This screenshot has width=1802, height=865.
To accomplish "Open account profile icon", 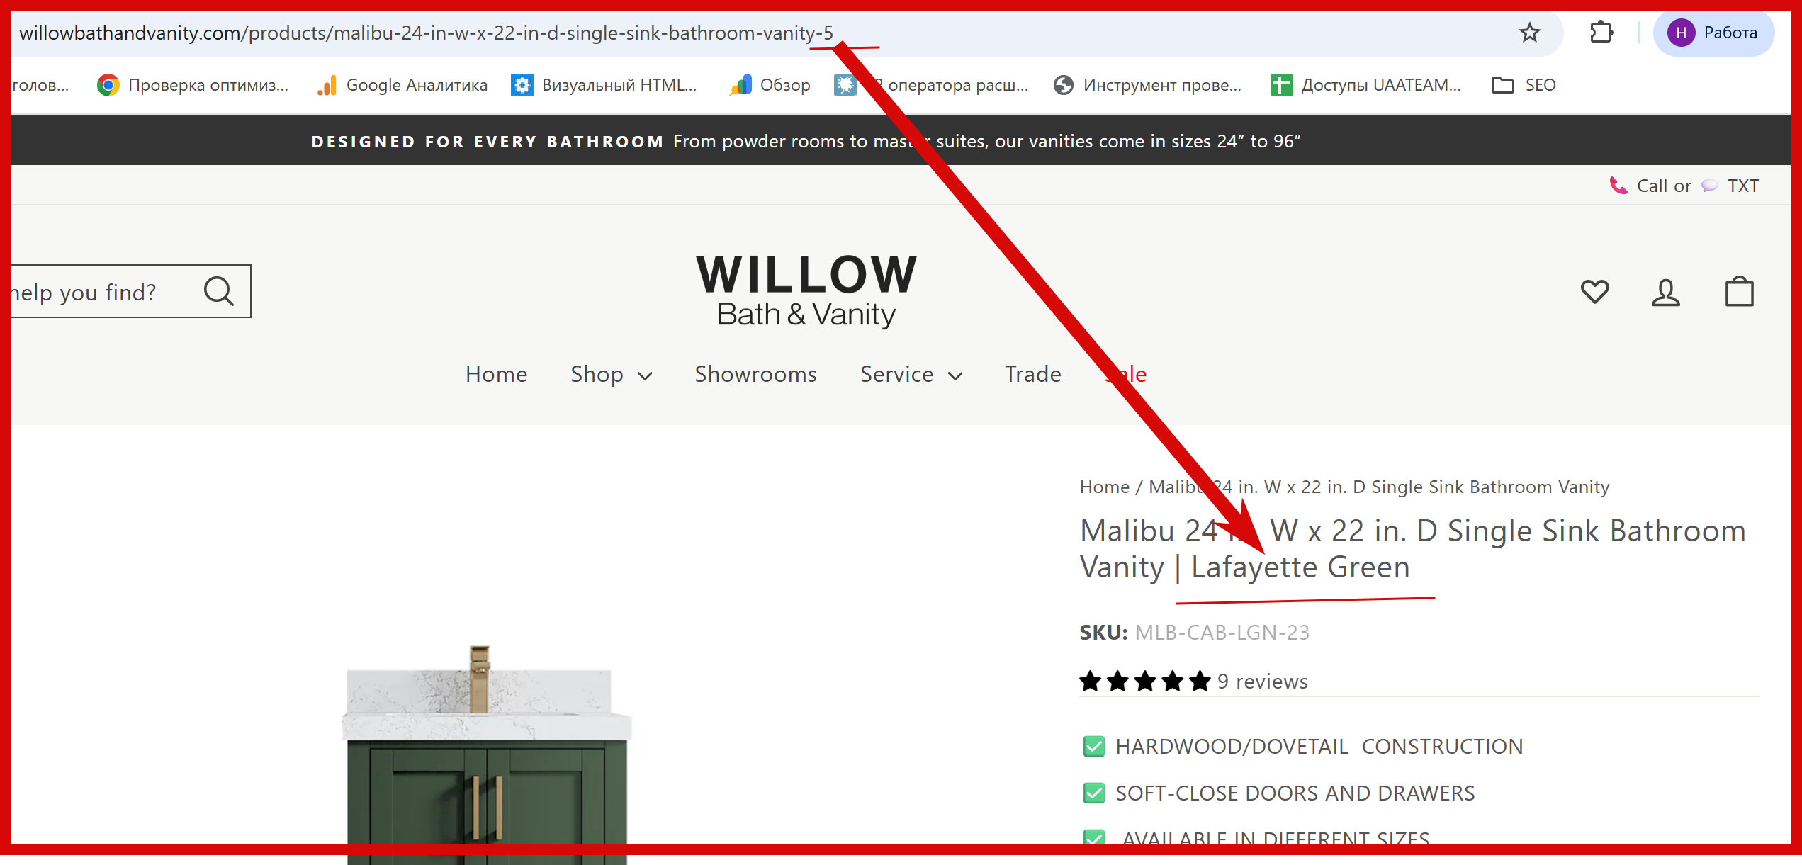I will 1665,292.
